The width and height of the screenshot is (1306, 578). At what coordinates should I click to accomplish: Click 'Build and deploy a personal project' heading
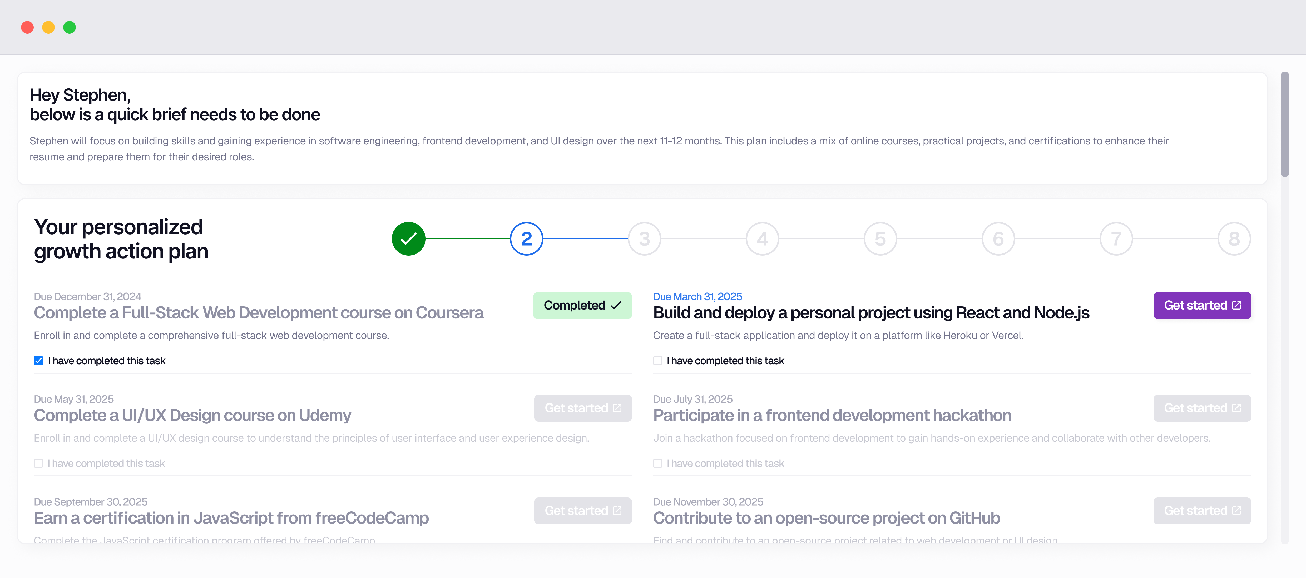[x=871, y=313]
